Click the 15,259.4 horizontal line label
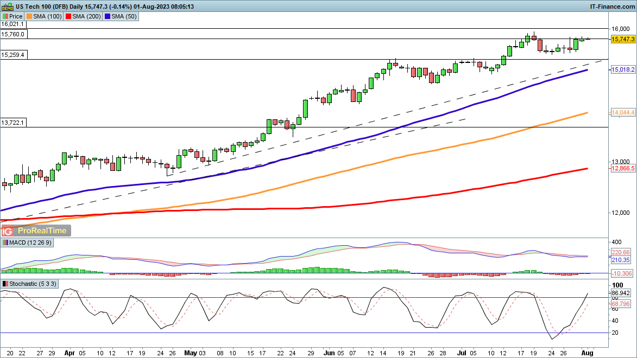Image resolution: width=637 pixels, height=358 pixels. (x=14, y=55)
